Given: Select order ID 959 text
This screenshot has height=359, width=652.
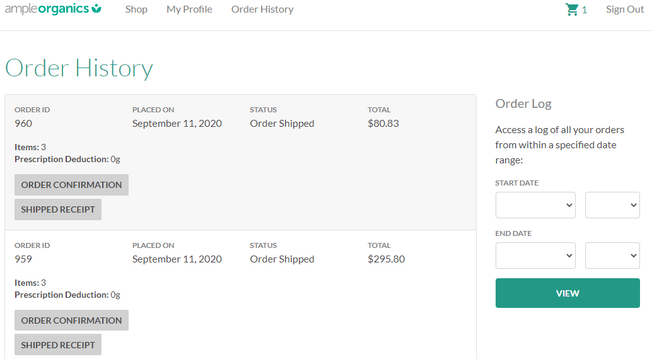Looking at the screenshot, I should pos(23,259).
